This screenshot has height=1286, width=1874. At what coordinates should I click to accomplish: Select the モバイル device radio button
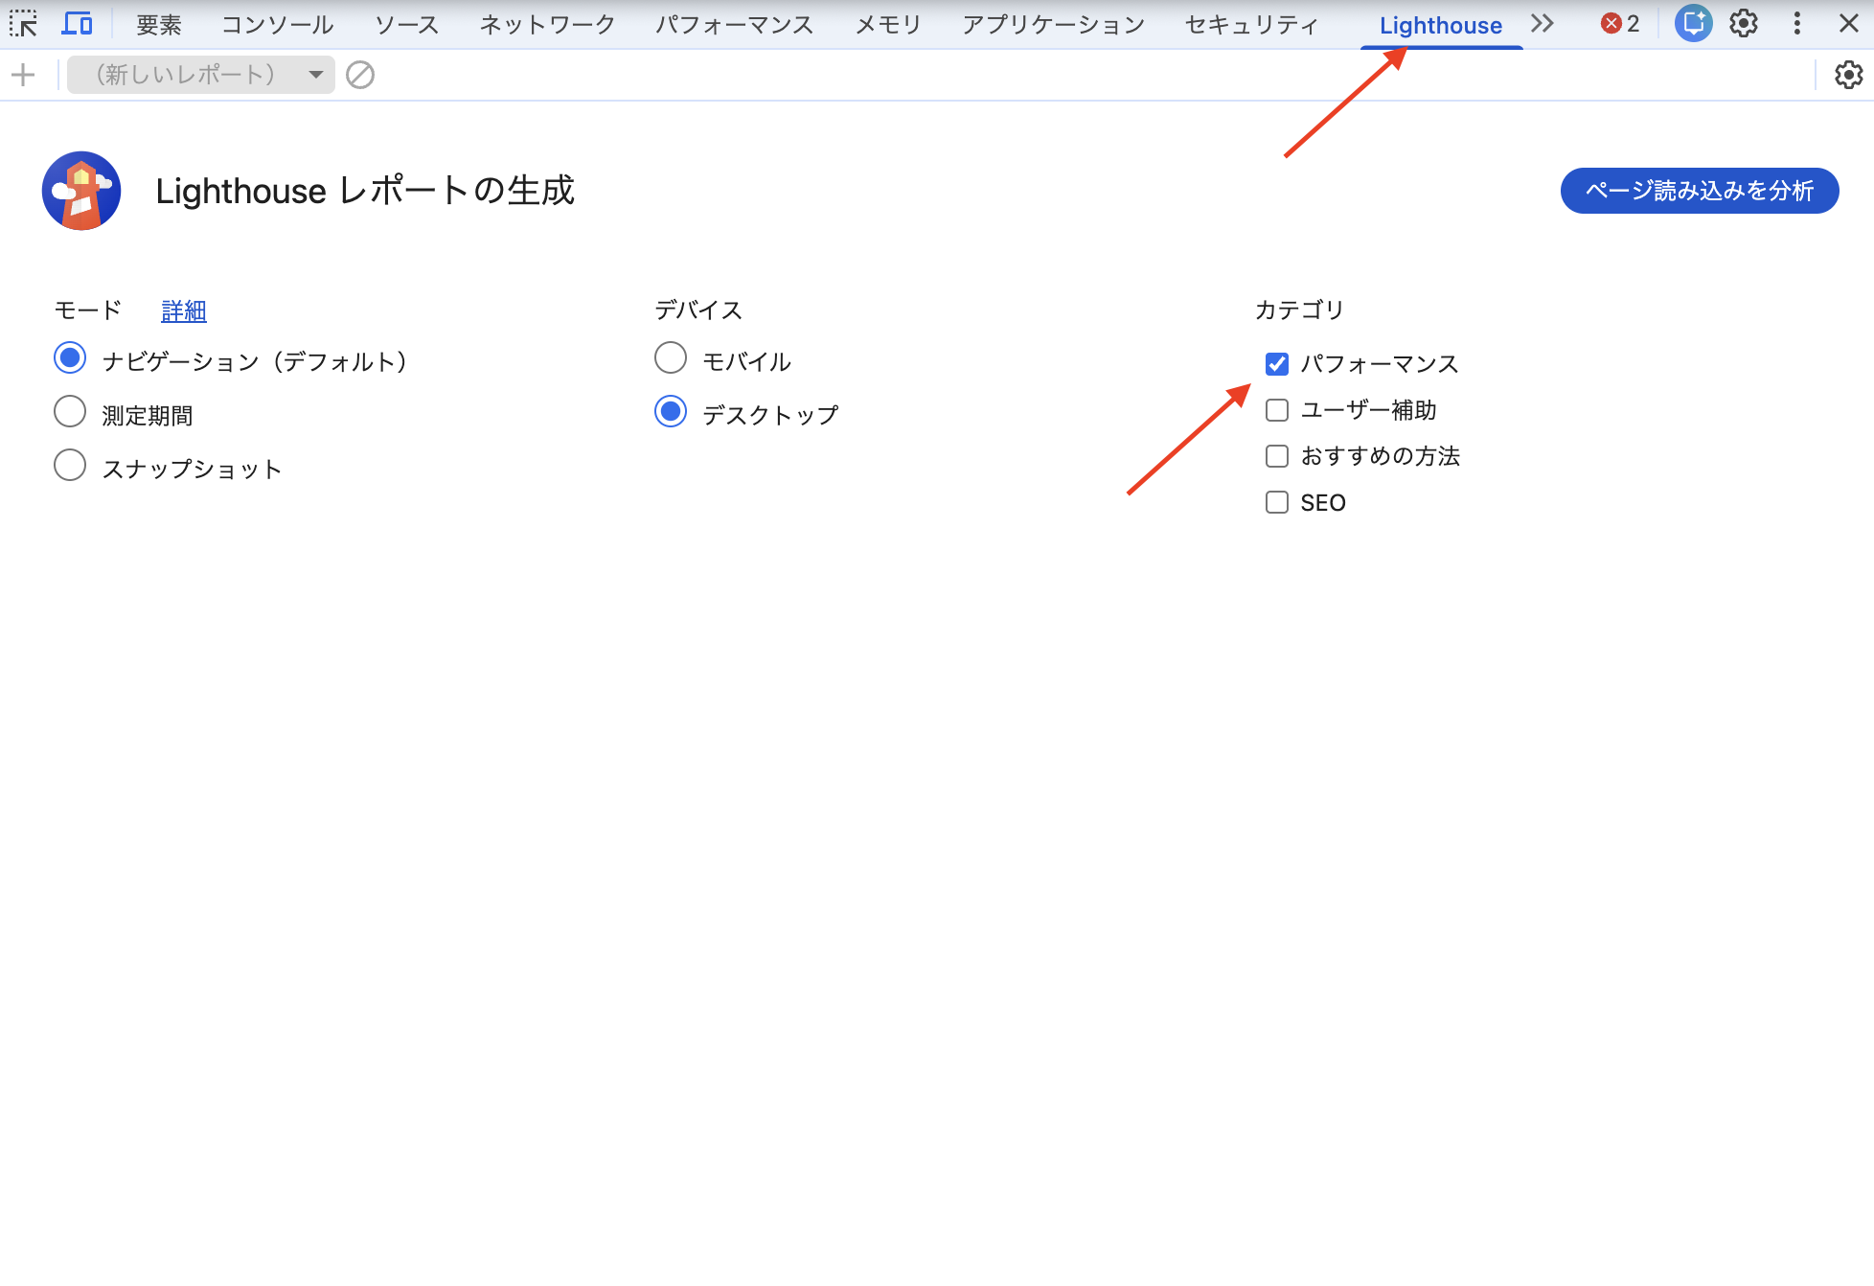[x=671, y=358]
